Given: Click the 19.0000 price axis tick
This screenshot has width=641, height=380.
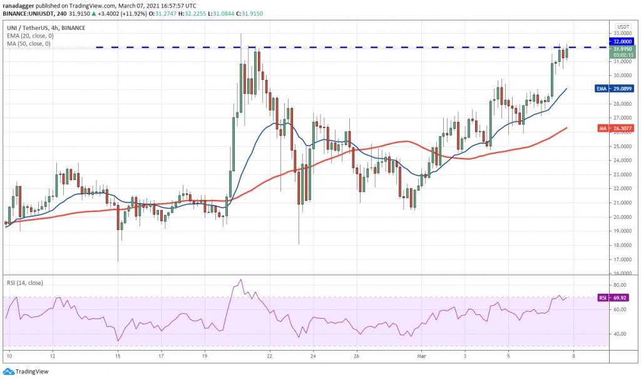Looking at the screenshot, I should tap(622, 231).
